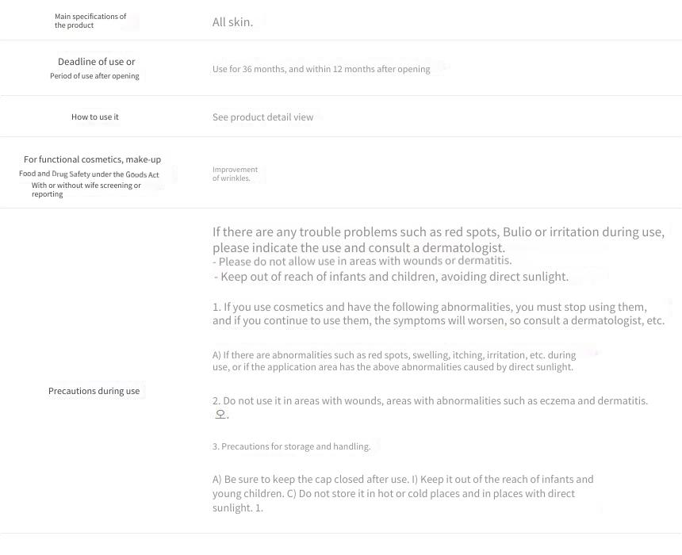Click item '1. If you use cosmetics' paragraph

click(x=439, y=314)
